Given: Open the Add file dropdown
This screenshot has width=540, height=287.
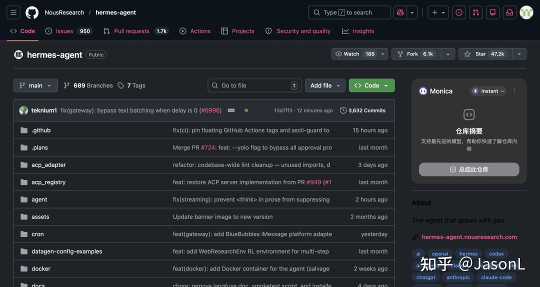Looking at the screenshot, I should (325, 85).
